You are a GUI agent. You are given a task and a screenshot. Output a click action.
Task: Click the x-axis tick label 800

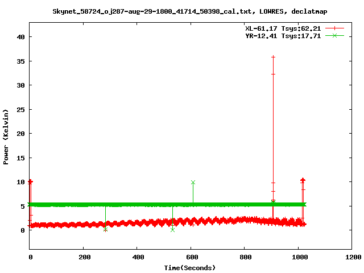coord(246,257)
